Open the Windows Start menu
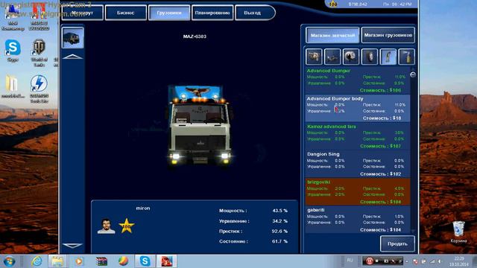Image resolution: width=477 pixels, height=268 pixels. click(10, 261)
